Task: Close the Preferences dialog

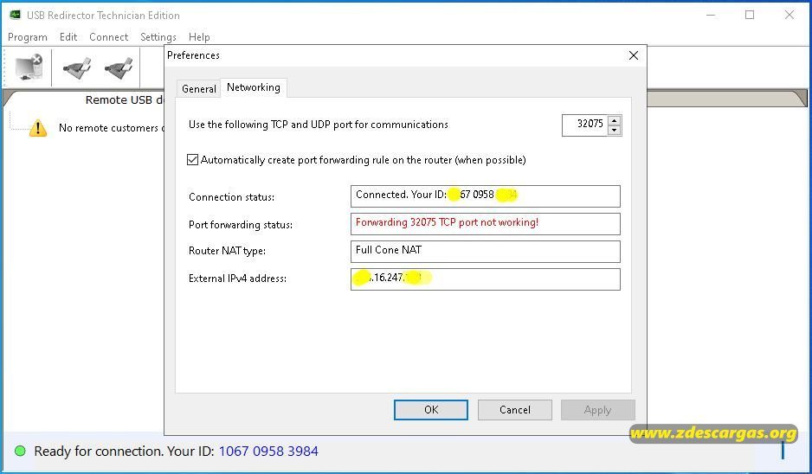Action: [634, 55]
